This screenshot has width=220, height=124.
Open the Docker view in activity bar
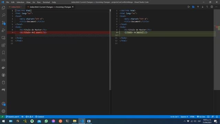(x=3, y=68)
